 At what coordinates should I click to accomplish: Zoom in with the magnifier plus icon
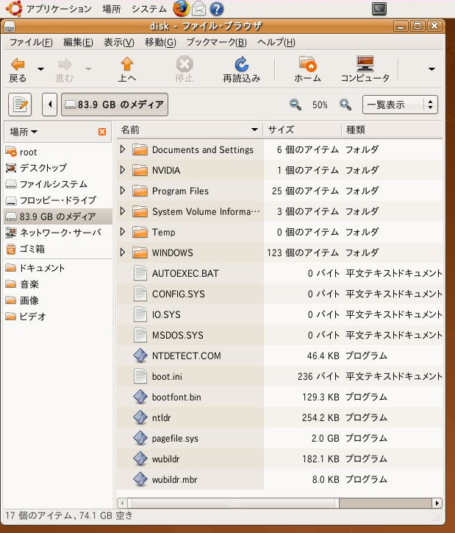[x=345, y=105]
